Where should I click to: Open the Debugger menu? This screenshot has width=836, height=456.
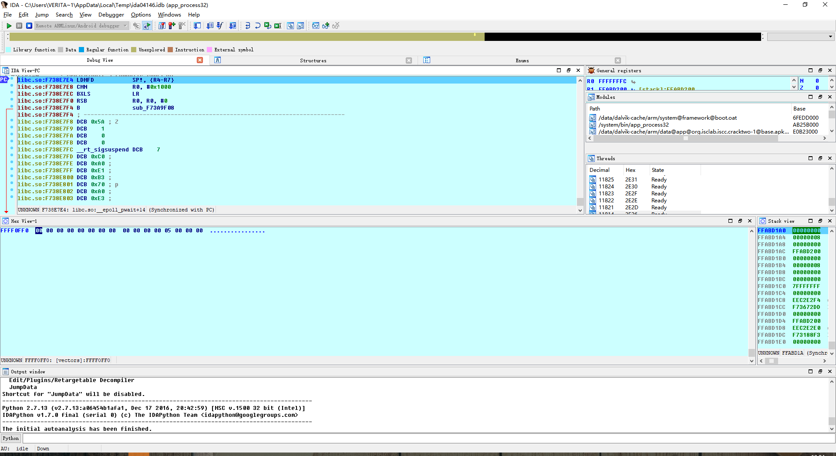[x=111, y=15]
